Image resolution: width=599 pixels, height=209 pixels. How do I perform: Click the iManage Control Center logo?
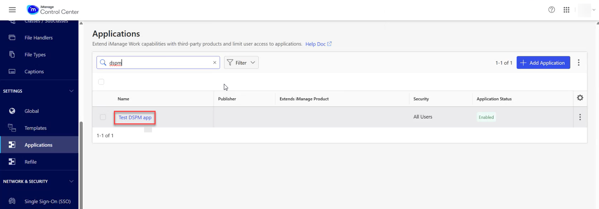[x=53, y=10]
